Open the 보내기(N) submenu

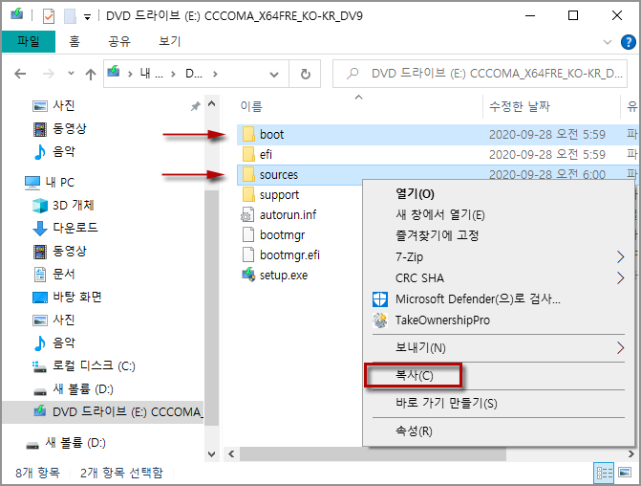coord(498,348)
